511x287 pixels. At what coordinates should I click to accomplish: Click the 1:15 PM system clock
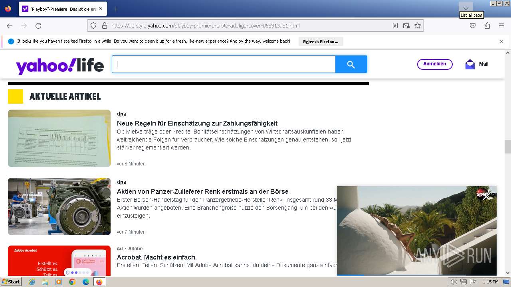pos(491,282)
